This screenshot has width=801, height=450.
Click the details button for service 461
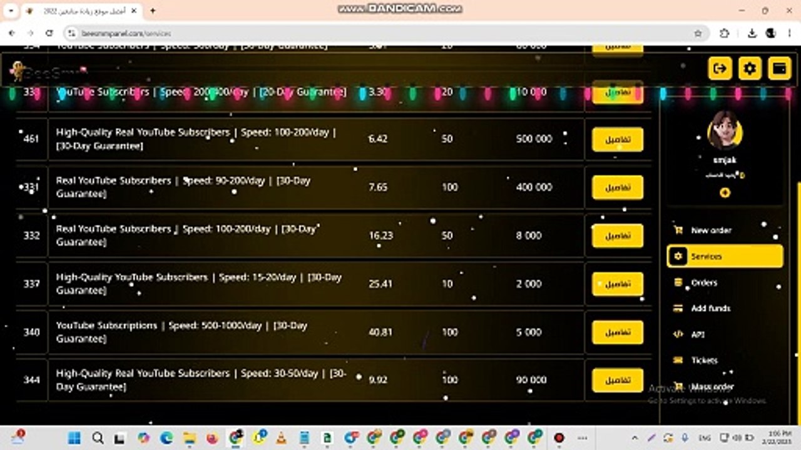618,139
